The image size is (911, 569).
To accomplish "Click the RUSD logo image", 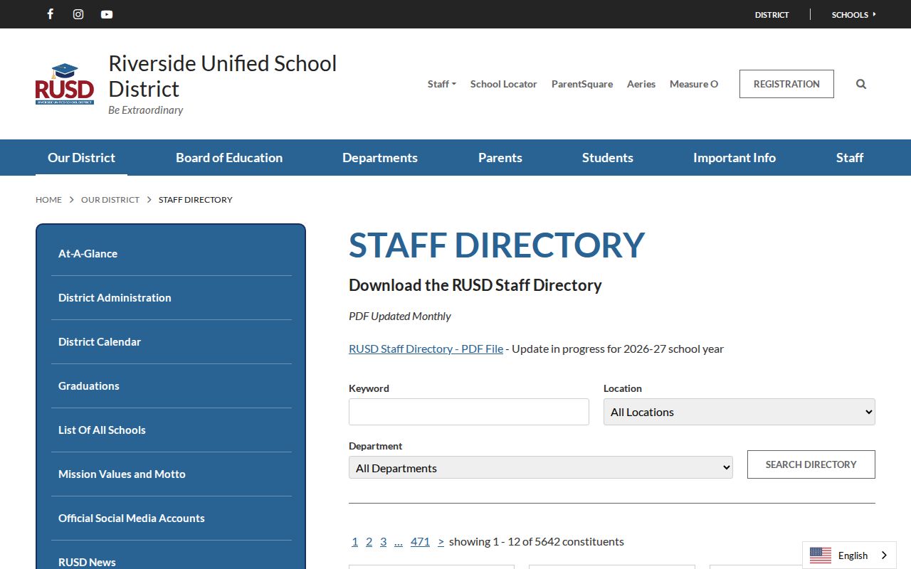I will point(65,84).
